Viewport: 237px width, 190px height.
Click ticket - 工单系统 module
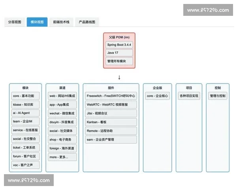[26, 148]
